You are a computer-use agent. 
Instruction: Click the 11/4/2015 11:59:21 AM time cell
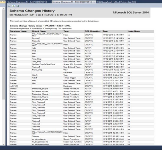click(113, 136)
